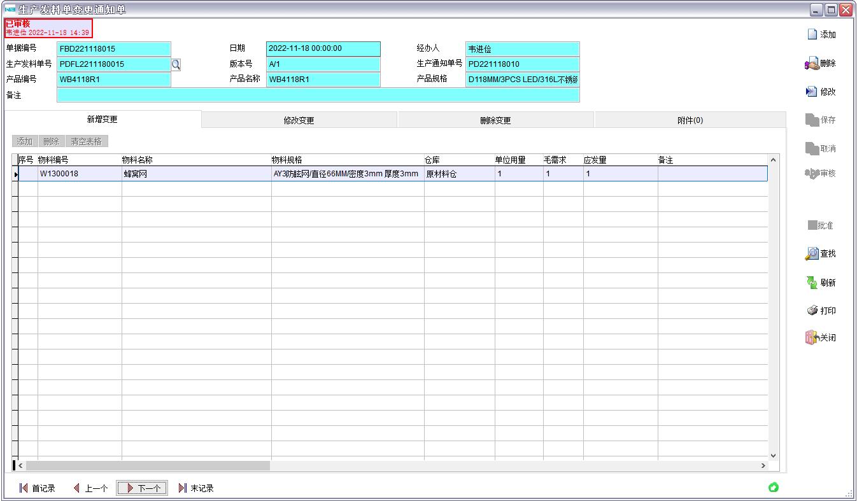
Task: Switch to the 修改变更 tab
Action: coord(299,120)
